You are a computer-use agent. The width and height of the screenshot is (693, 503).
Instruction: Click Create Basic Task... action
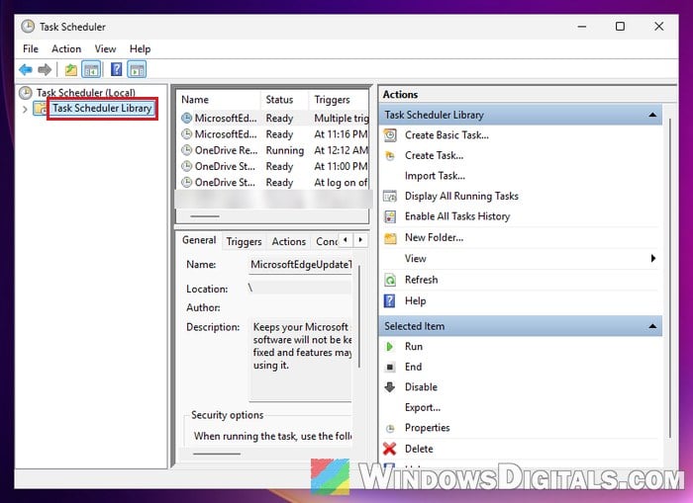pyautogui.click(x=446, y=135)
